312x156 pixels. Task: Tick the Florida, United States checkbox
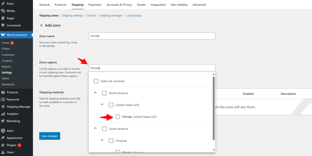point(118,117)
